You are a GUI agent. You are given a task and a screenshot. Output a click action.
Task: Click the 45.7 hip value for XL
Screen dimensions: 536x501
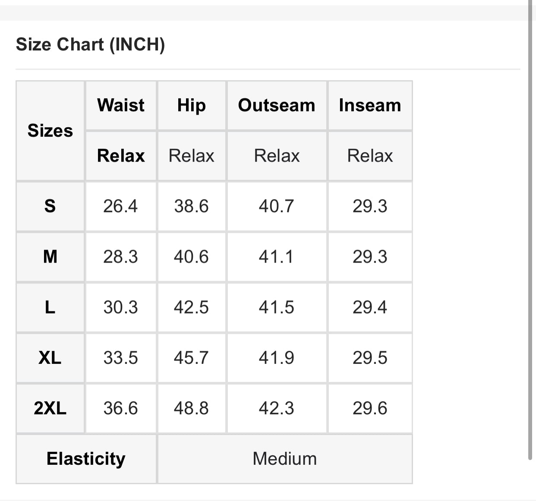point(192,357)
